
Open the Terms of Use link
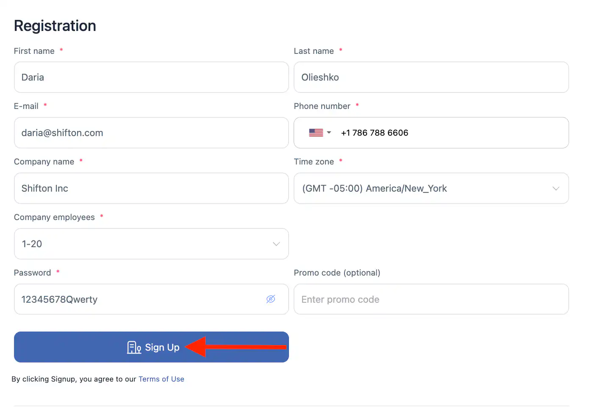point(161,379)
